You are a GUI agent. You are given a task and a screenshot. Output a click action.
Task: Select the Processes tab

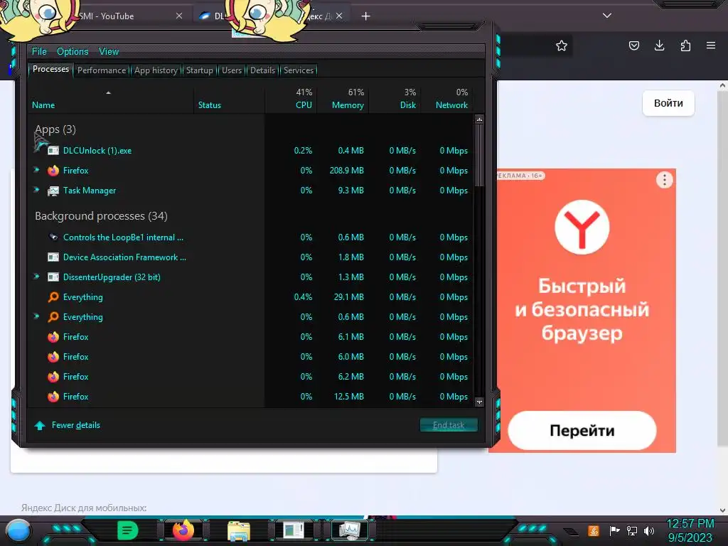click(x=50, y=69)
